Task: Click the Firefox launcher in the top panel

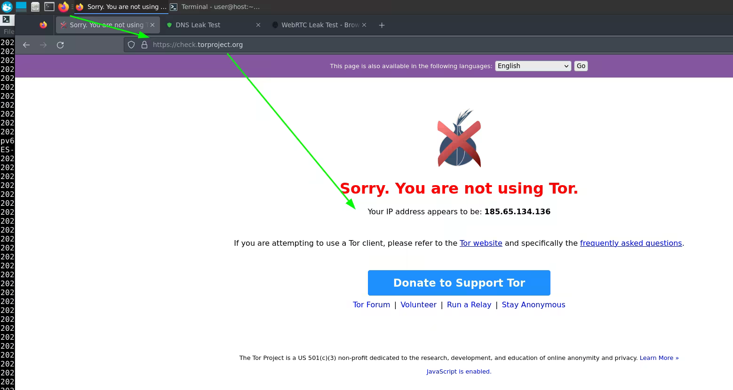Action: tap(64, 7)
